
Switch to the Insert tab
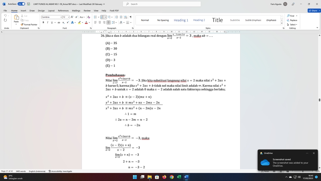tap(23, 10)
